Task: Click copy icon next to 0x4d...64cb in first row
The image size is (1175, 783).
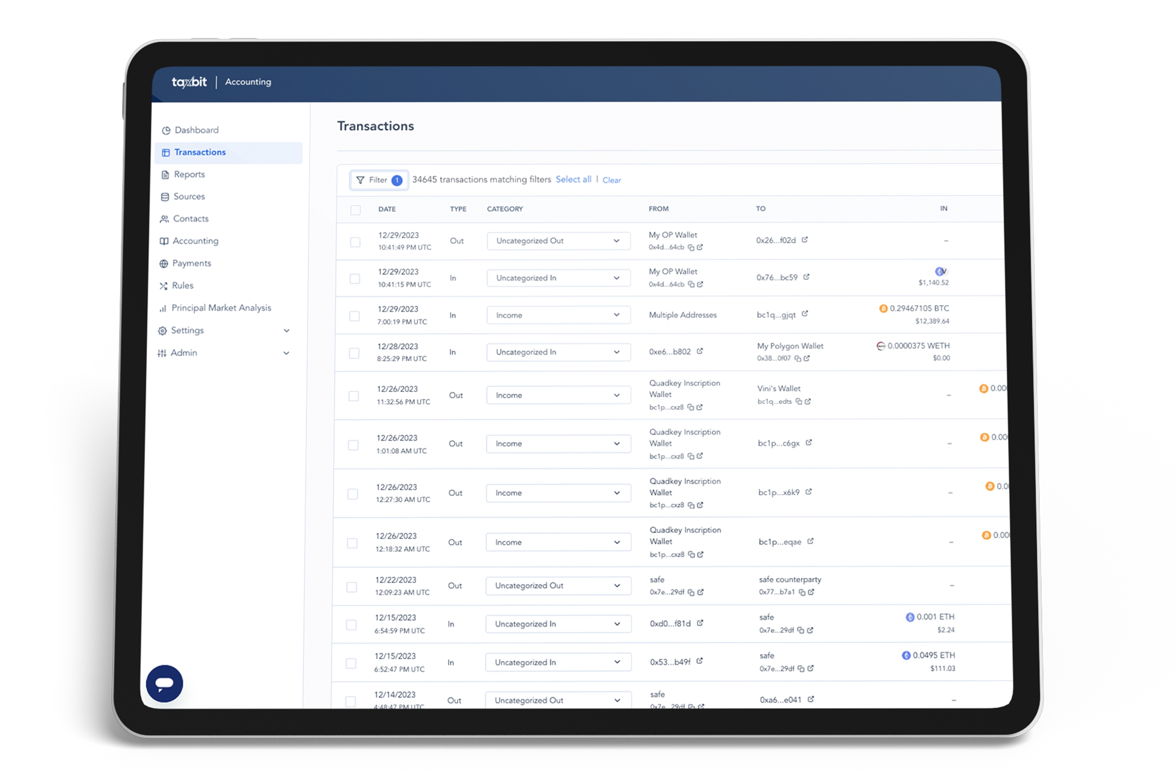Action: click(691, 248)
